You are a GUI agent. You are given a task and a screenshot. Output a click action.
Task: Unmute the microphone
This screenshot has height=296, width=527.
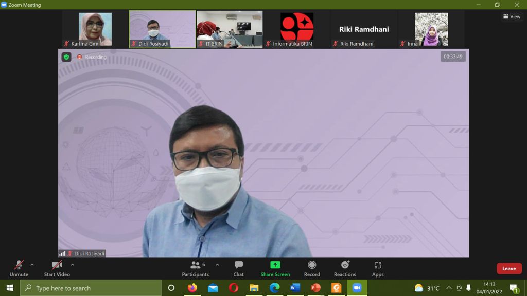(x=19, y=268)
